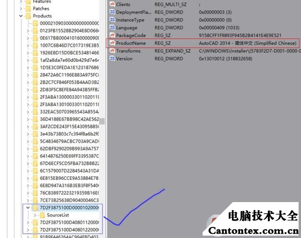Click folder icon of key 7CE73B25638D90400046C3

point(35,200)
